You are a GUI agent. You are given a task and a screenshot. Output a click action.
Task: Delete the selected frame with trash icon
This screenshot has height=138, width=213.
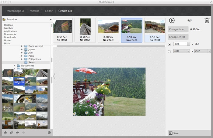pos(207,21)
